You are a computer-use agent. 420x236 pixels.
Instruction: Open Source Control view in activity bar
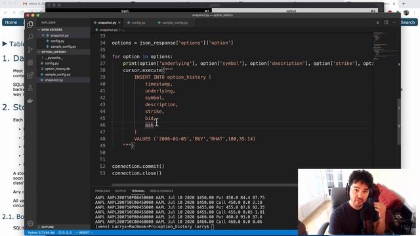point(30,50)
